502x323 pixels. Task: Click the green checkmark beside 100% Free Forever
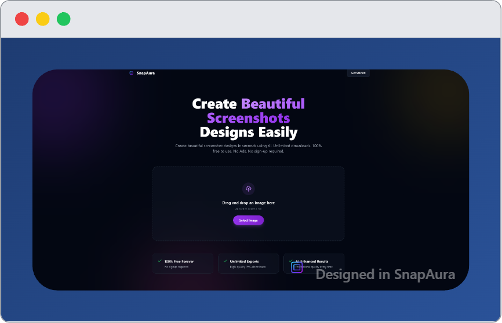click(x=160, y=261)
